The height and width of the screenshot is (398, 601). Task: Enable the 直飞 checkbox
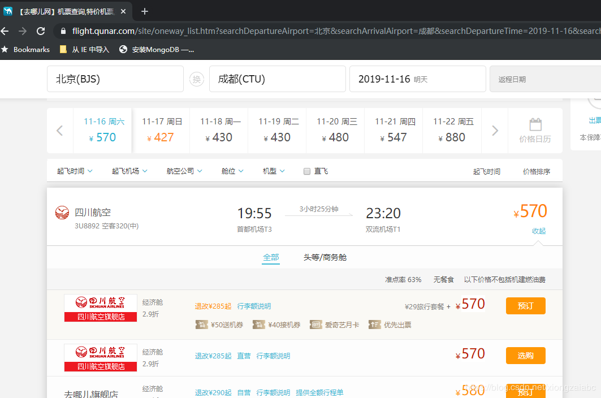click(306, 171)
